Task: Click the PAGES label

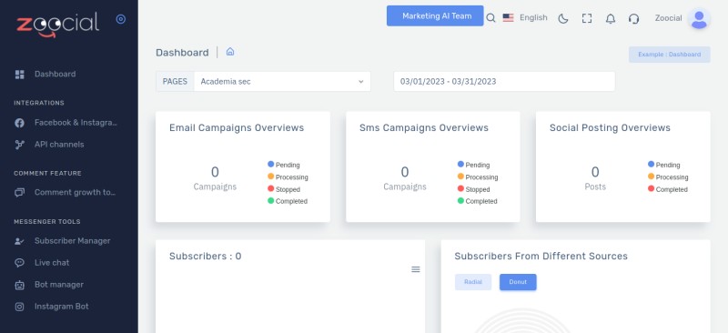Action: point(175,81)
